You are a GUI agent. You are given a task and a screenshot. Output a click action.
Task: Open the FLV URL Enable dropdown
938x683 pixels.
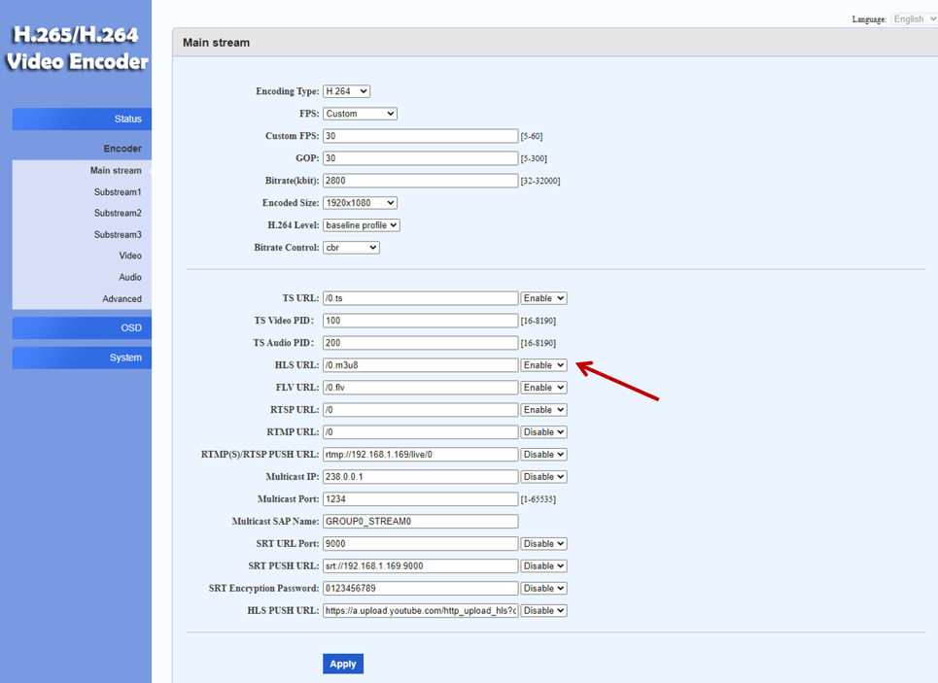click(x=543, y=388)
